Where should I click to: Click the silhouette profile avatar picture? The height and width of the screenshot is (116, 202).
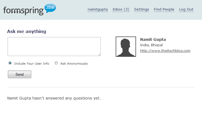126,47
